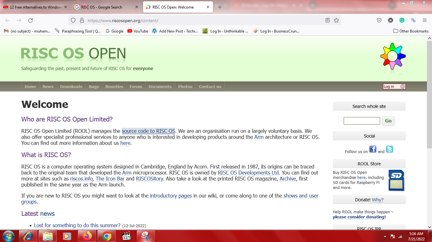Viewport: 432px width, 242px height.
Task: Open the RISCOSitory link
Action: point(150,179)
